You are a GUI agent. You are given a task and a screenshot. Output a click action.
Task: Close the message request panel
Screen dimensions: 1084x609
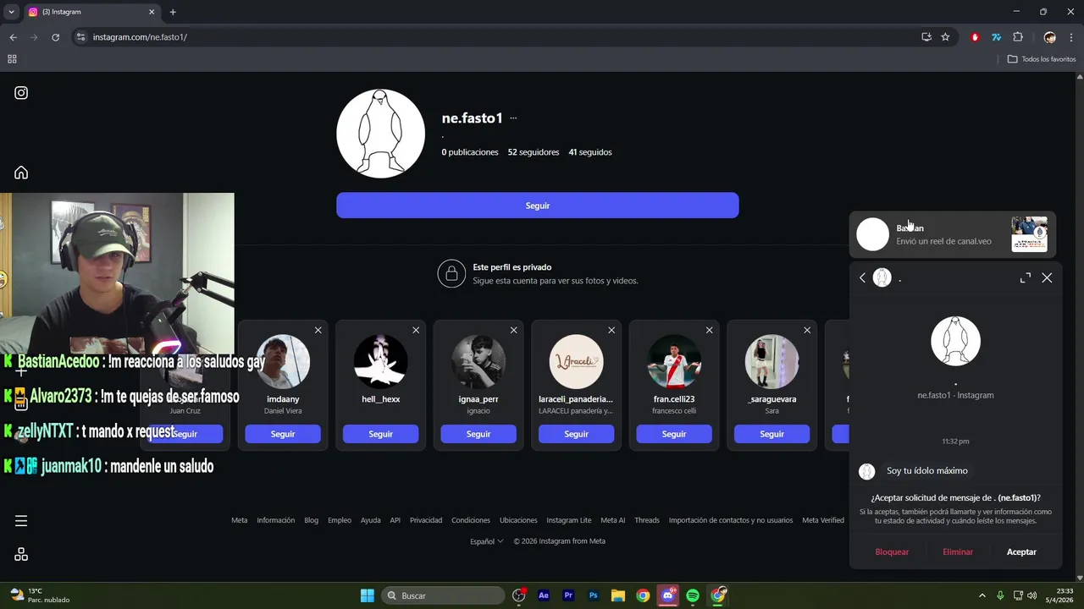click(1047, 277)
